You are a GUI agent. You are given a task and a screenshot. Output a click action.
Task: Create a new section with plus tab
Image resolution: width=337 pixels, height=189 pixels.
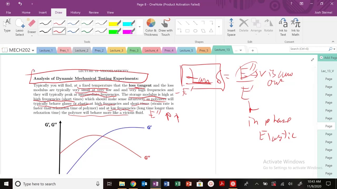[x=252, y=50]
